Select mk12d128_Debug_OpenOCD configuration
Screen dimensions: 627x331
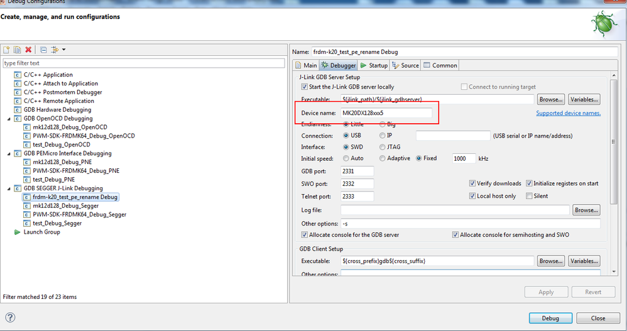[x=70, y=127]
